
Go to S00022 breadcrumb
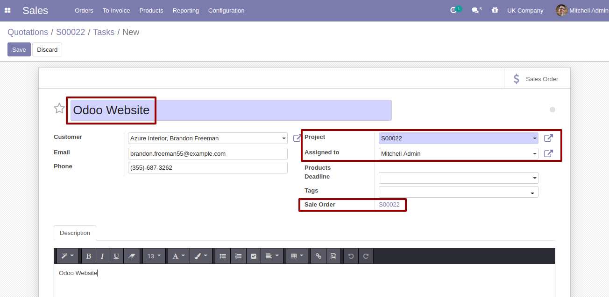[71, 32]
